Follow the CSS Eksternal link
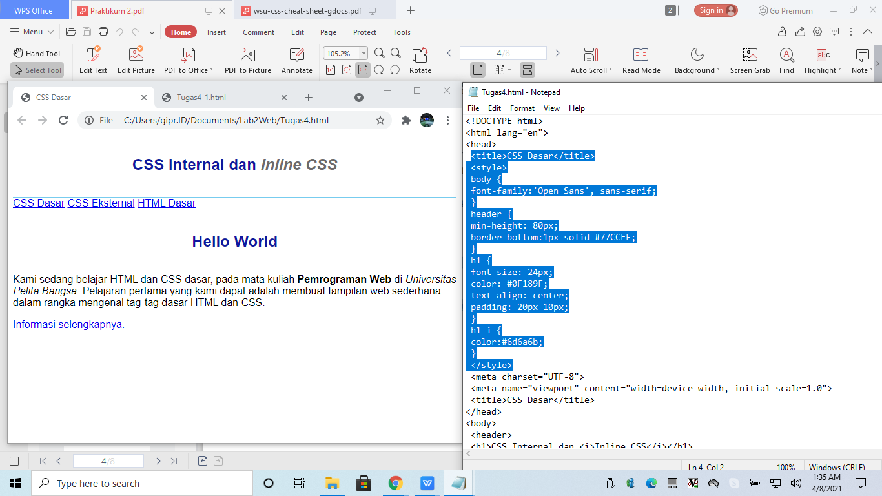The height and width of the screenshot is (496, 882). pyautogui.click(x=100, y=203)
